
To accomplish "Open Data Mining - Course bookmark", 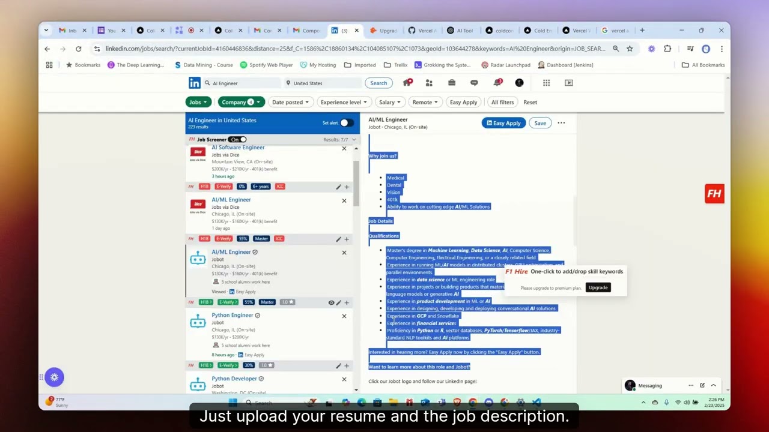I will 204,65.
